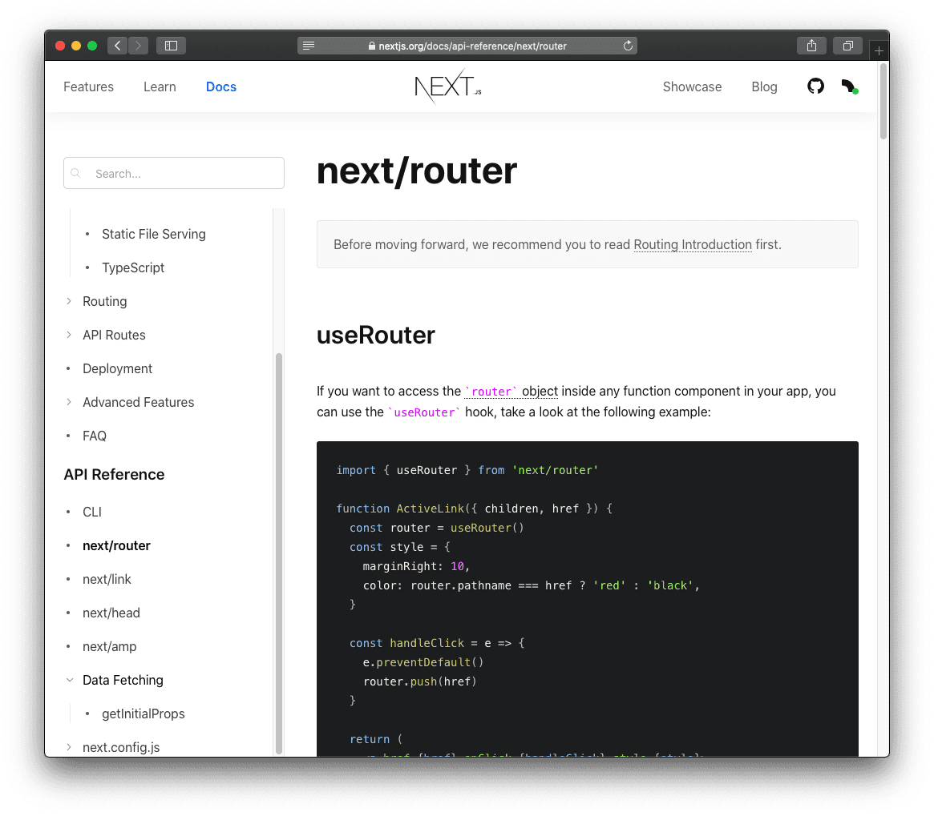Click the Share icon in the browser toolbar

pyautogui.click(x=811, y=46)
